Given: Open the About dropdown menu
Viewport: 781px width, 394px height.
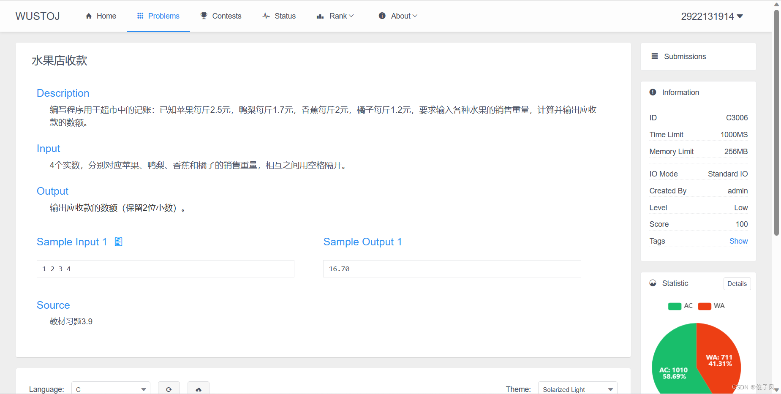Looking at the screenshot, I should tap(398, 16).
